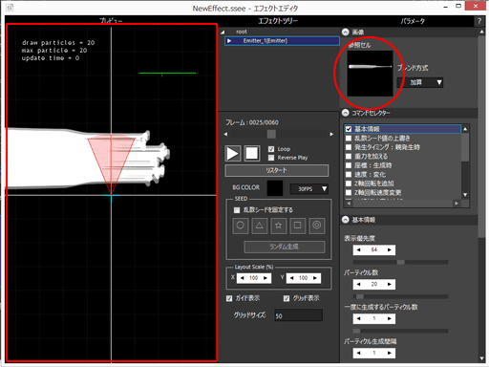
Task: Collapse the 基本情報 section
Action: [346, 220]
